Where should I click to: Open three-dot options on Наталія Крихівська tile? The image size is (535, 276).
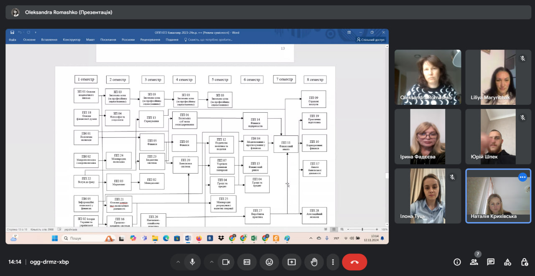522,177
